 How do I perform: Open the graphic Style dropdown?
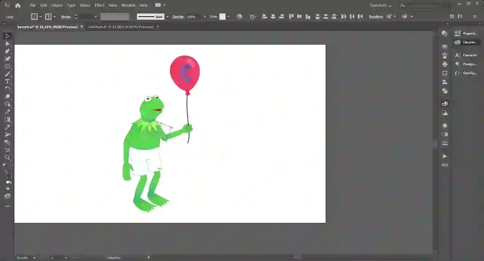pyautogui.click(x=228, y=17)
